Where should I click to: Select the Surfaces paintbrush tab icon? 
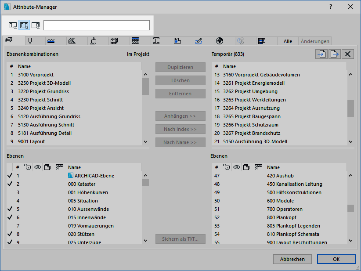(x=93, y=41)
